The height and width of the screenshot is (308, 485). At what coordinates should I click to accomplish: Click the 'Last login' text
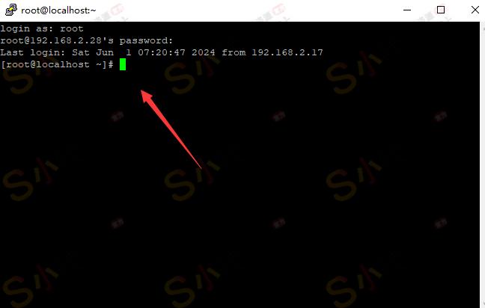click(33, 52)
